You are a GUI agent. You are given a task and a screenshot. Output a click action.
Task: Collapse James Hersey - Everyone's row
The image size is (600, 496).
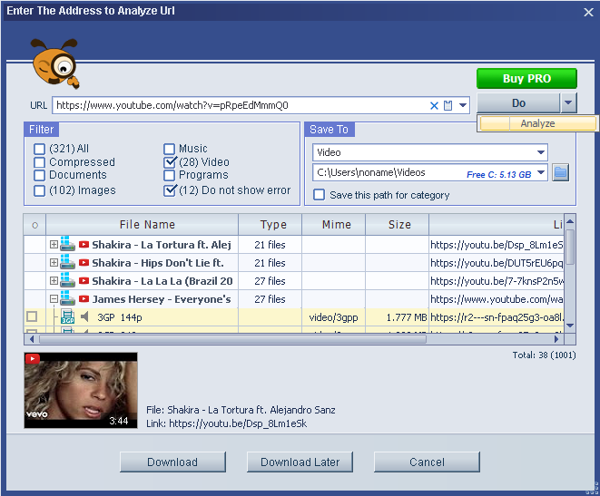pos(54,299)
